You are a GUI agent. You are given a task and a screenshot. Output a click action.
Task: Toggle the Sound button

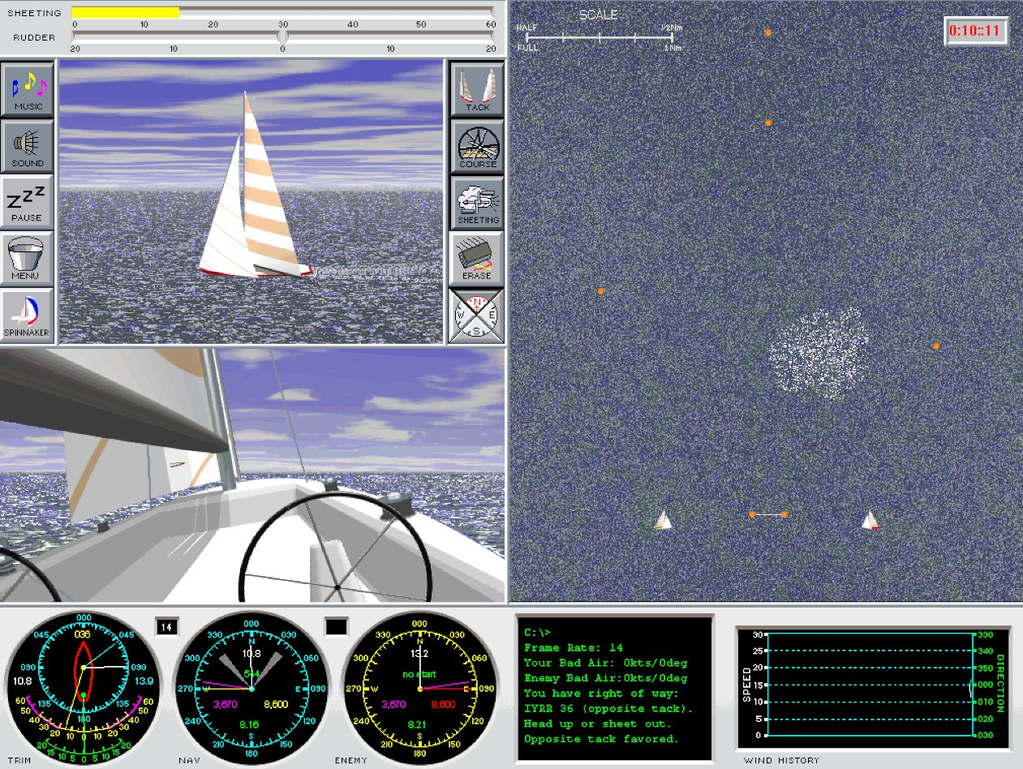(x=28, y=145)
